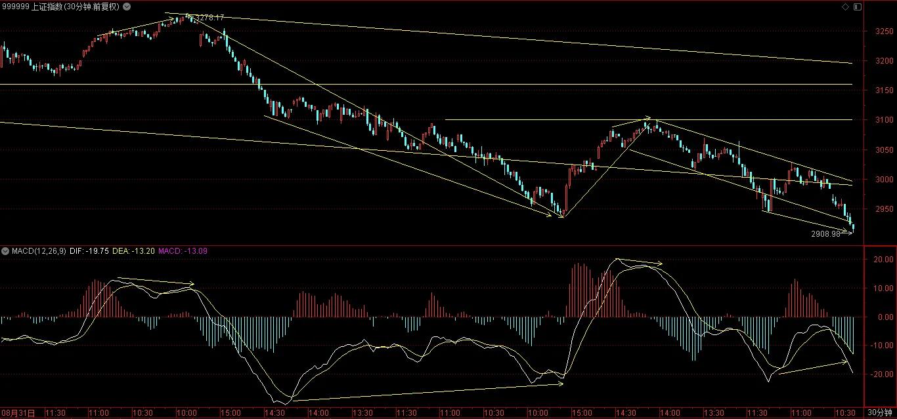Click the 3150 price axis label
Screen dimensions: 897x419
[x=884, y=90]
